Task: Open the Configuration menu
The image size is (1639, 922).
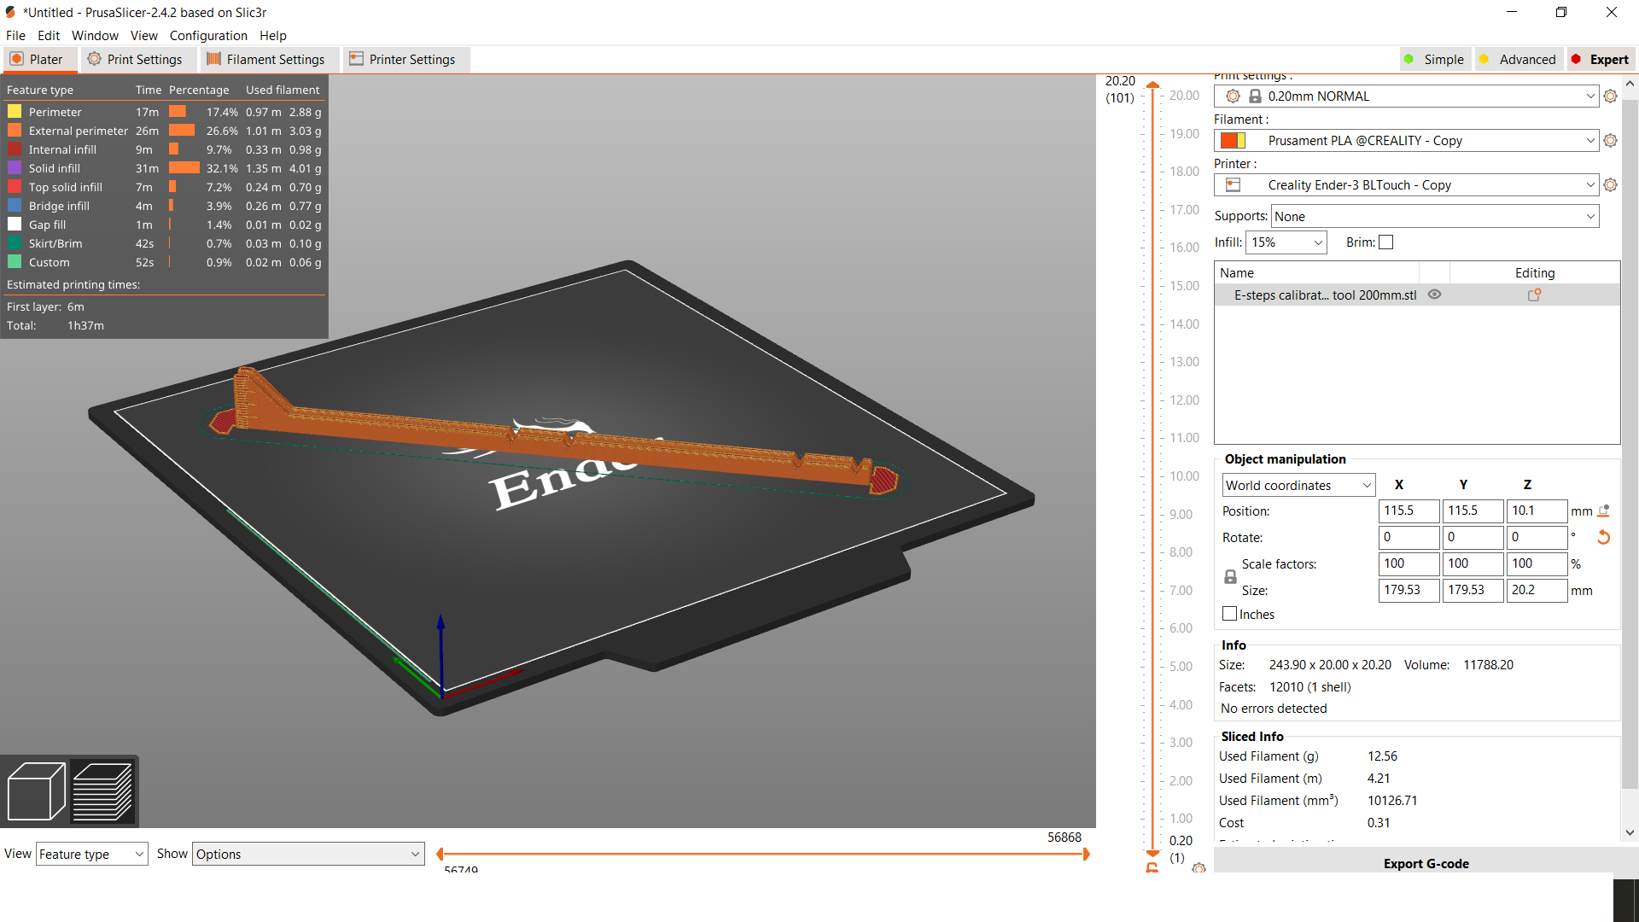Action: [x=208, y=35]
